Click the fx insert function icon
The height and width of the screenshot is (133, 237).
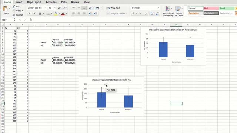30,20
